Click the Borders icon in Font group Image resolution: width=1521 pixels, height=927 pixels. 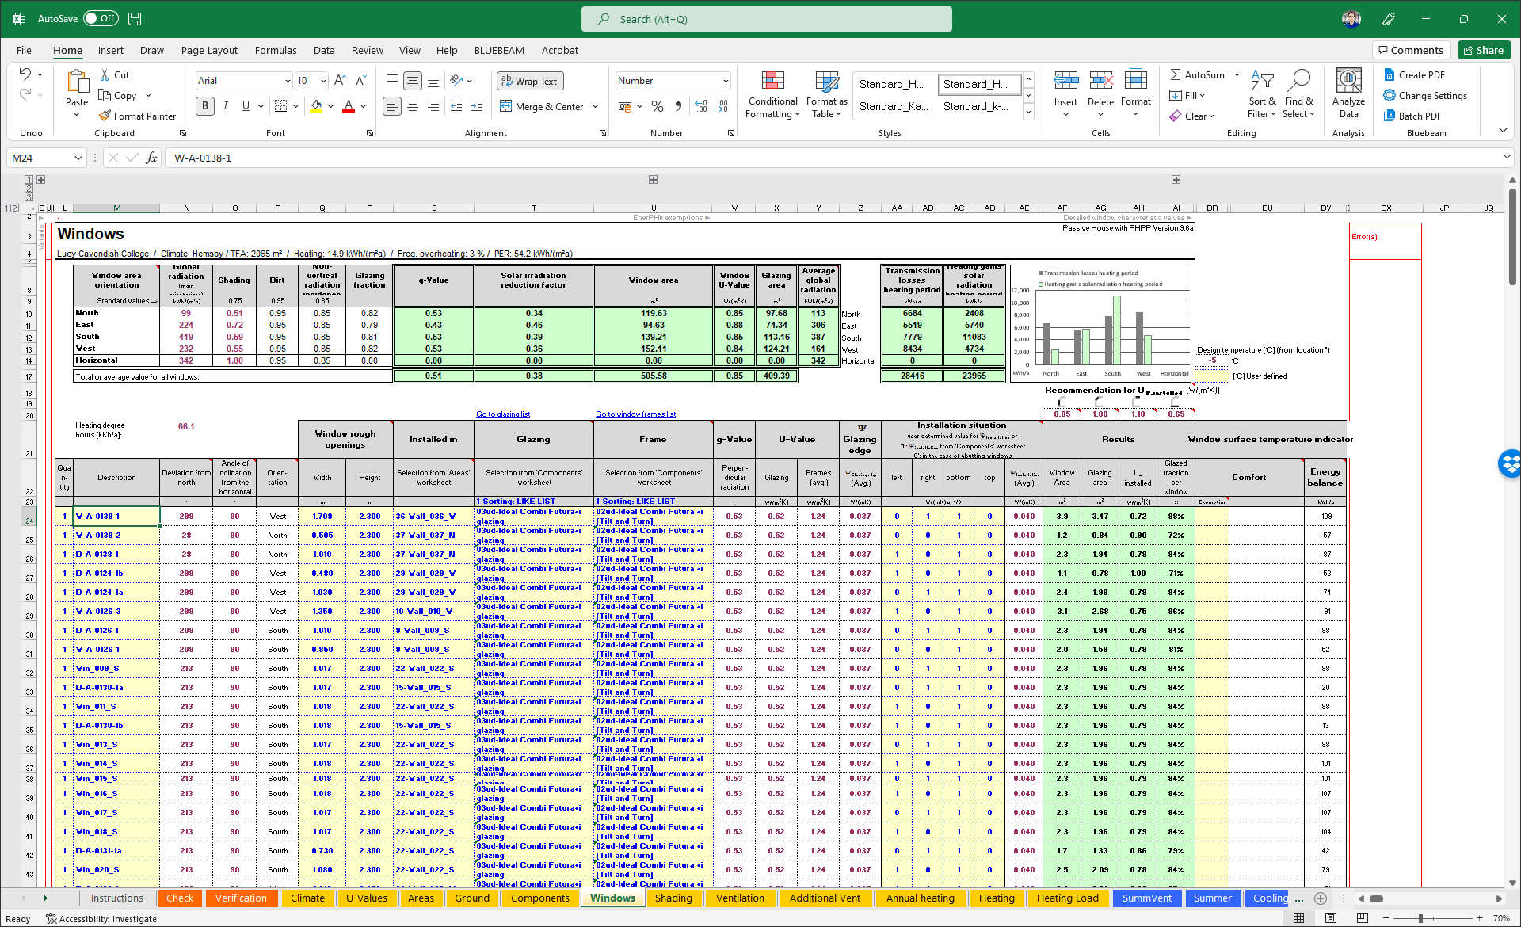pos(280,106)
